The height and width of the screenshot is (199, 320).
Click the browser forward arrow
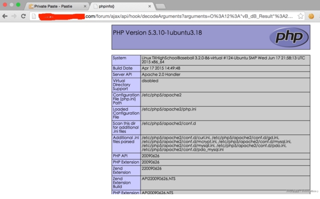[14, 16]
